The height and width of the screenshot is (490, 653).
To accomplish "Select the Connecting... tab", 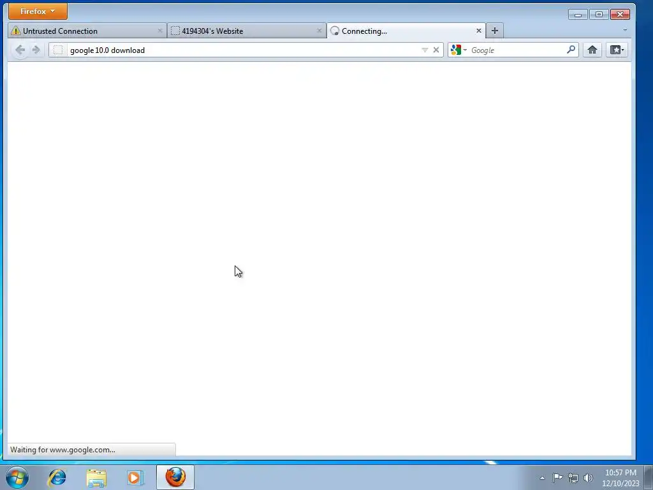I will pyautogui.click(x=406, y=31).
